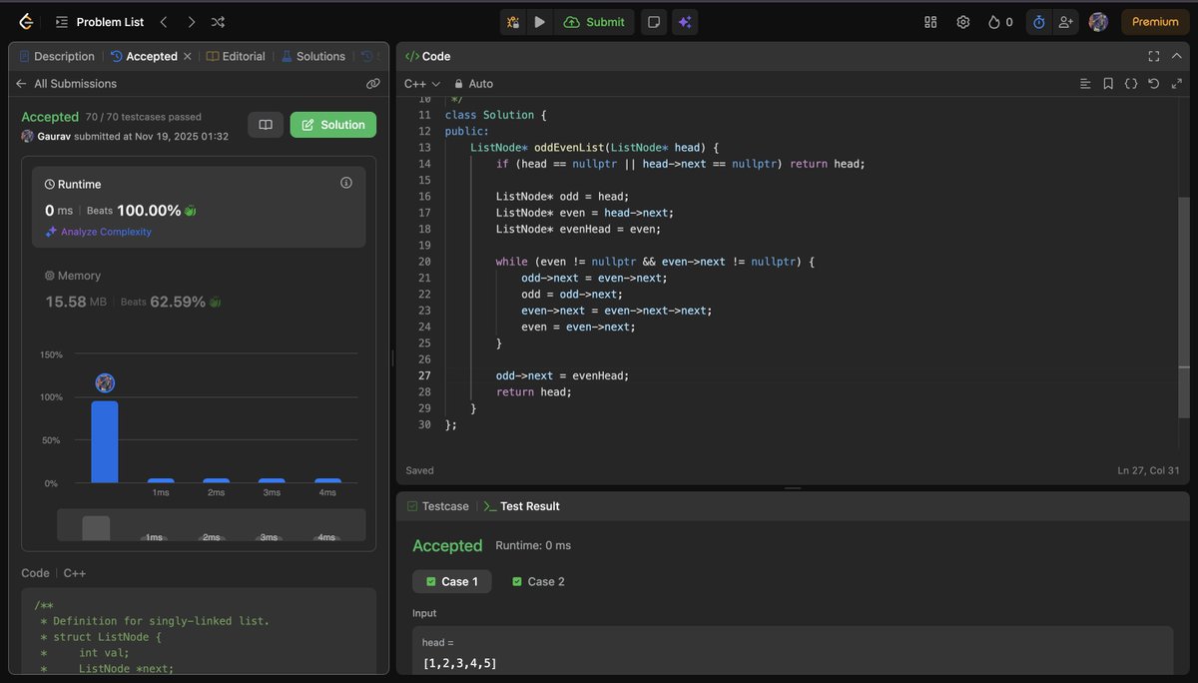The width and height of the screenshot is (1198, 683).
Task: Close the Accepted tab
Action: (x=188, y=57)
